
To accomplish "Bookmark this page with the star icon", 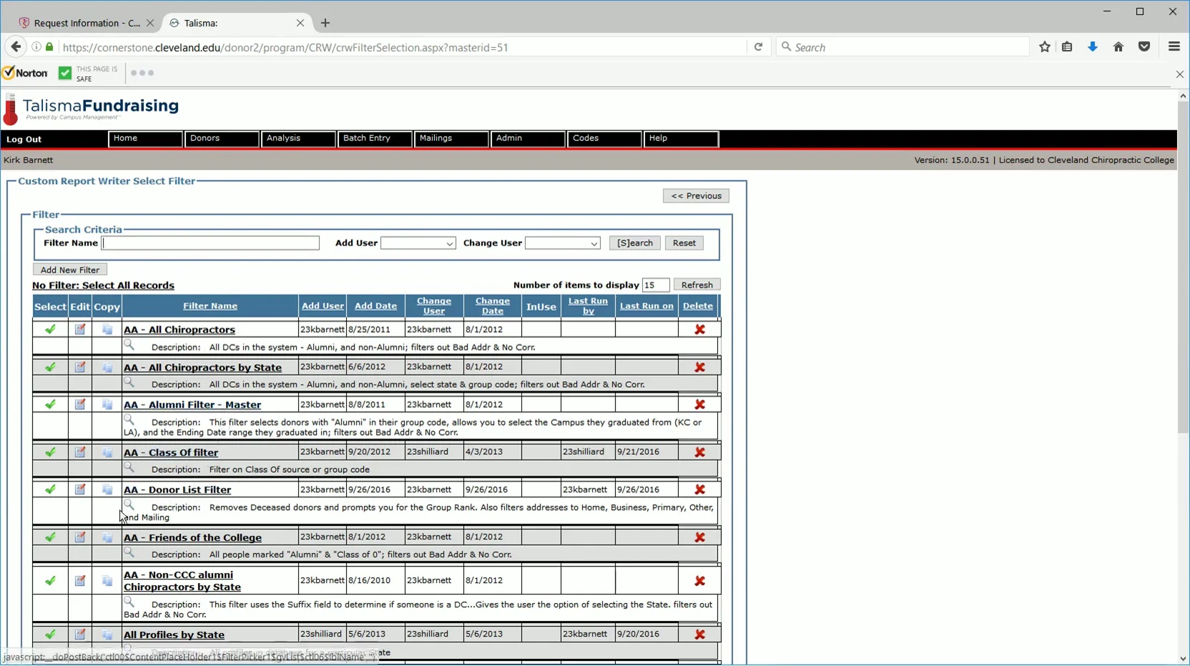I will click(1043, 46).
